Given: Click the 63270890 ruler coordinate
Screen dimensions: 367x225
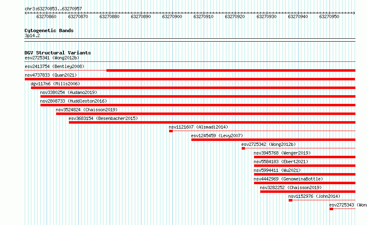Looking at the screenshot, I should (x=141, y=16).
